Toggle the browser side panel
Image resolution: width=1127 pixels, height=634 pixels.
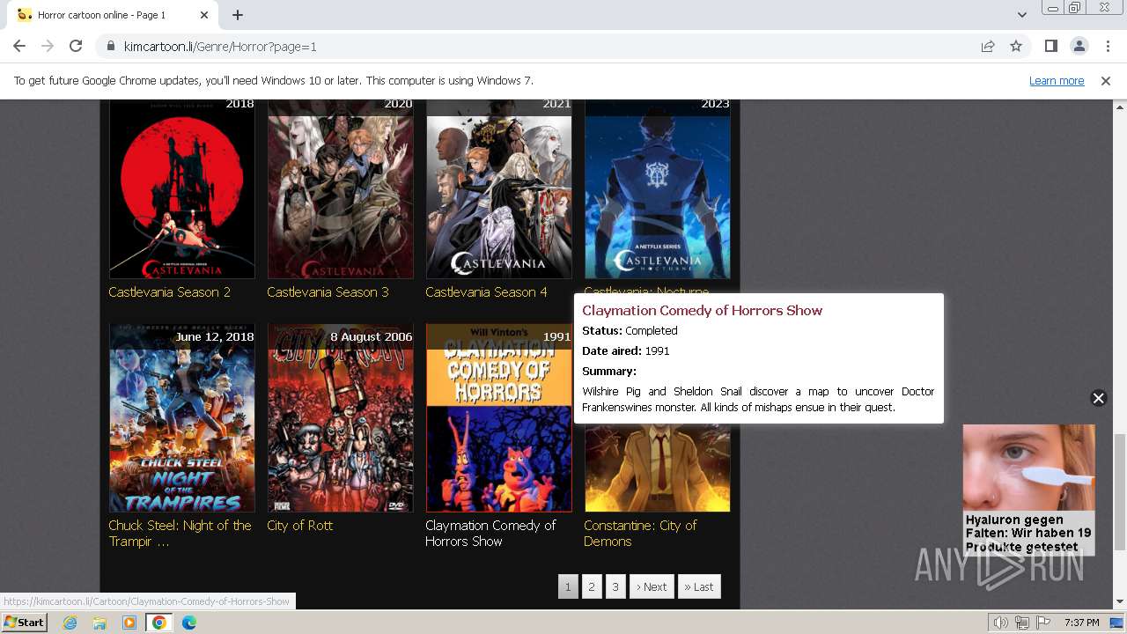tap(1050, 46)
